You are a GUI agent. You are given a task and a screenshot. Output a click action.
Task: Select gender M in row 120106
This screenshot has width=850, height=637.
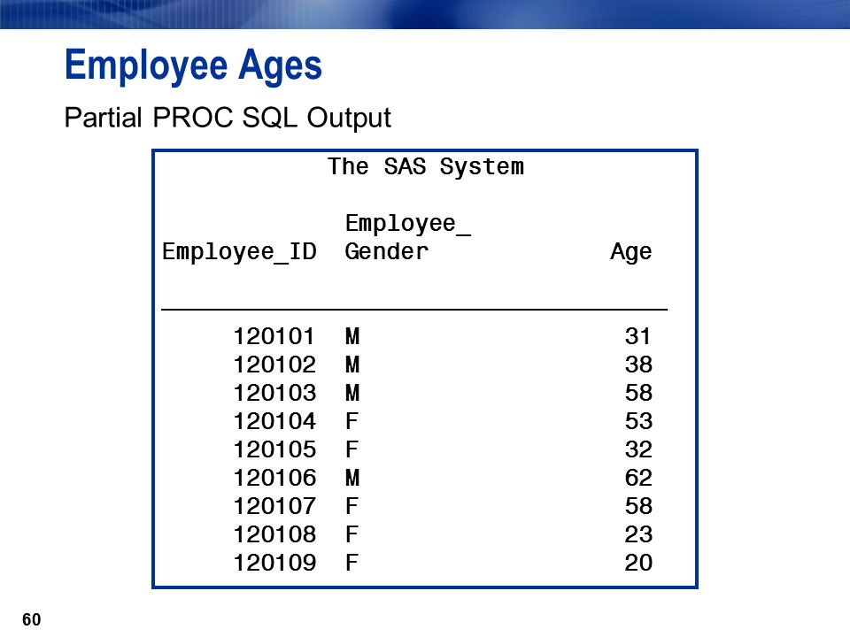pos(352,478)
